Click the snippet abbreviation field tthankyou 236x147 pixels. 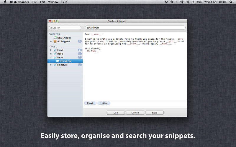click(x=135, y=28)
